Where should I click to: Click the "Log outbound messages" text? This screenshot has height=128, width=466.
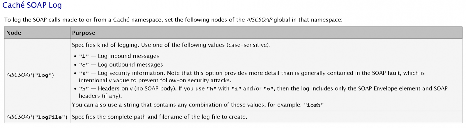(x=130, y=65)
